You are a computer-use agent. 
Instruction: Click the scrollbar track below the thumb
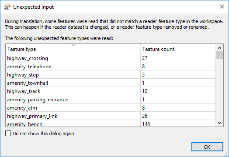tap(219, 89)
